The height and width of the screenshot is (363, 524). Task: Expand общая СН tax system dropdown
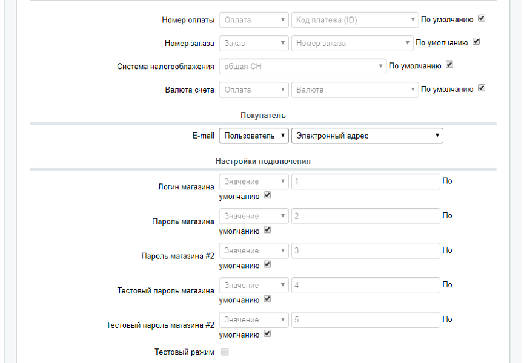pos(303,66)
